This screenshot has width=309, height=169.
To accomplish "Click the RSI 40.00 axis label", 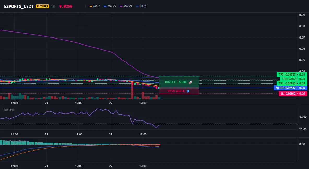I will pyautogui.click(x=303, y=117).
